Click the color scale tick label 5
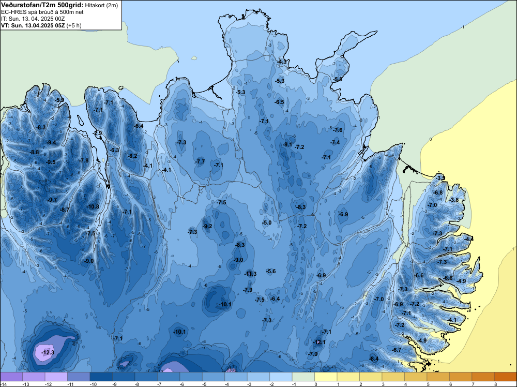The image size is (517, 387). [428, 384]
